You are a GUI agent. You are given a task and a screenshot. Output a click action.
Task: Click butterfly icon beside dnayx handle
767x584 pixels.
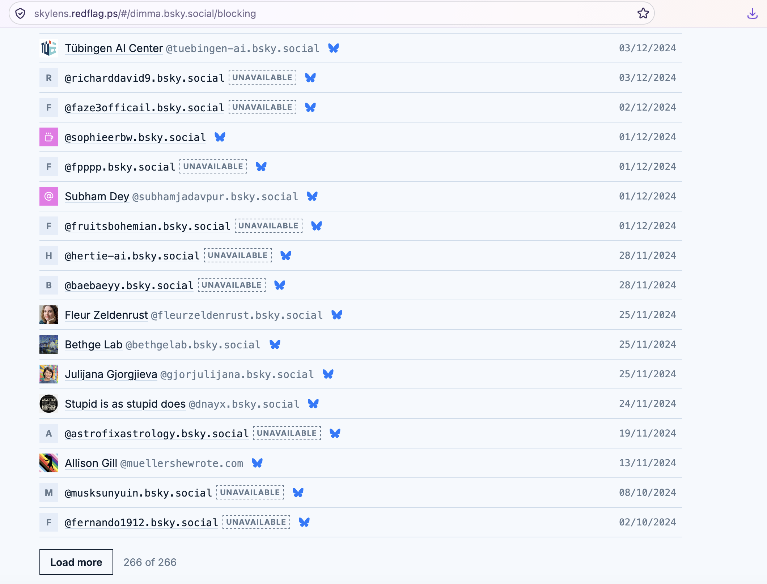[x=313, y=404]
